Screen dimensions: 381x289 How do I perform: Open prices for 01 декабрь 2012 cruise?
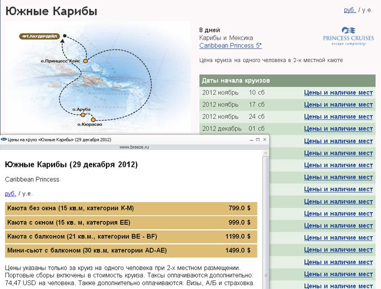click(338, 129)
